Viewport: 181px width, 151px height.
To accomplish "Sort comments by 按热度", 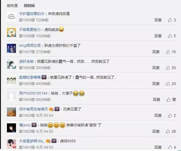I will pyautogui.click(x=12, y=6).
